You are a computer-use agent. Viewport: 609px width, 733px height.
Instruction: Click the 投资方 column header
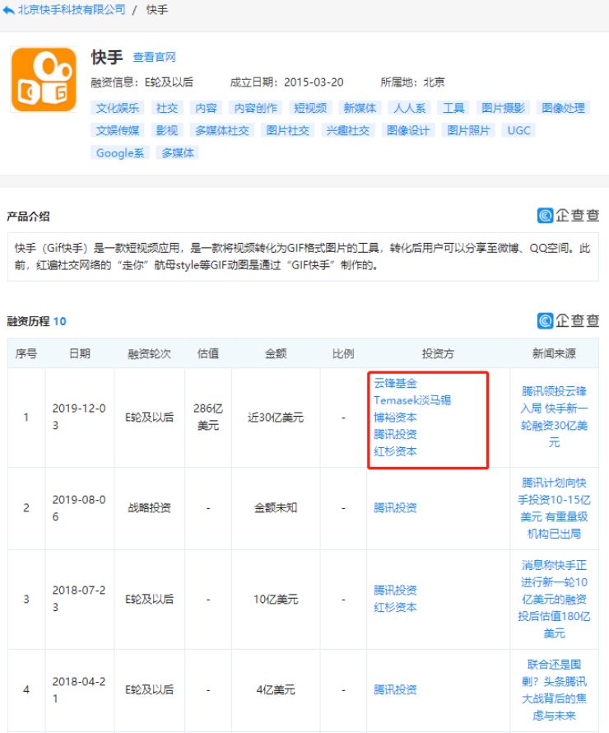point(438,353)
